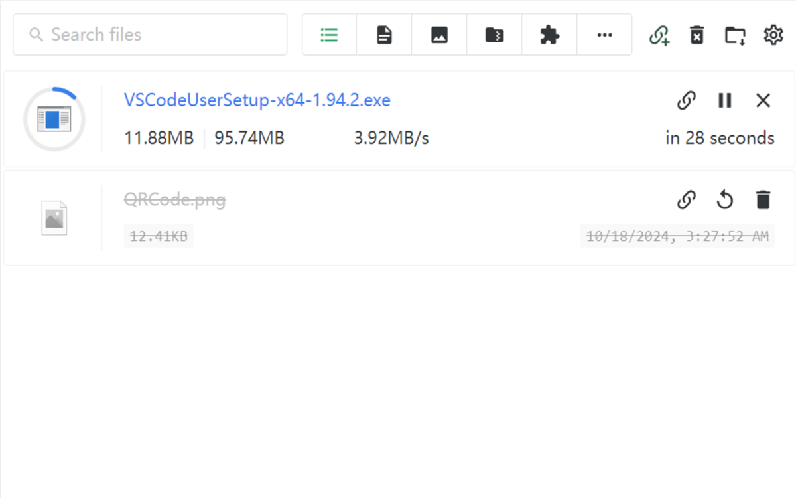796x498 pixels.
Task: Click the 10/18/2024 timestamp of QRCode.png
Action: 678,236
